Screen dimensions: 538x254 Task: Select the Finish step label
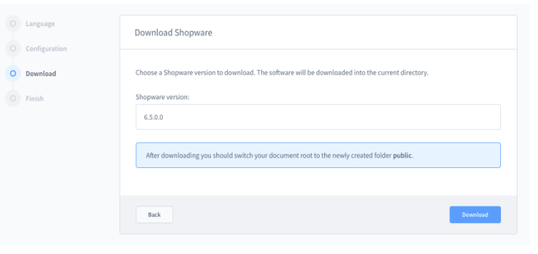click(34, 99)
